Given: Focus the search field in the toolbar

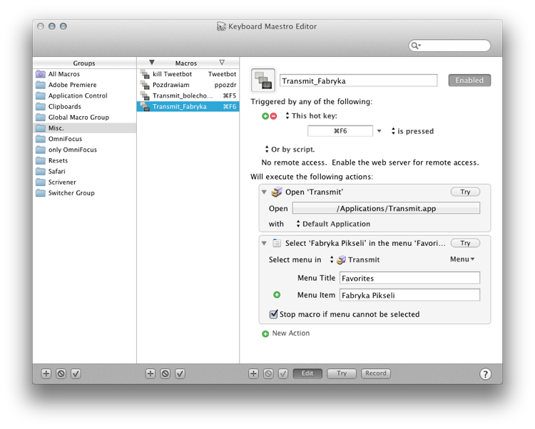Looking at the screenshot, I should (x=449, y=46).
